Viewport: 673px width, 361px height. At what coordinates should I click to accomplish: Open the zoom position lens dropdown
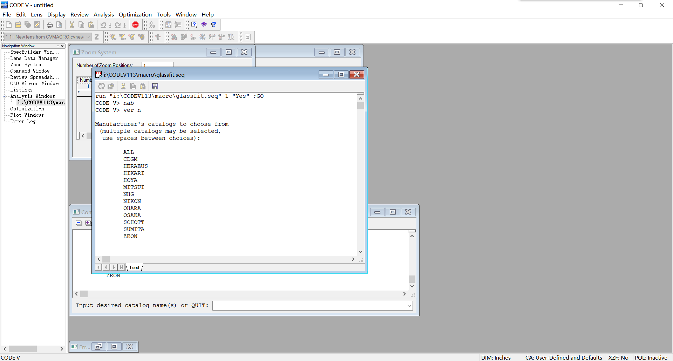click(x=88, y=37)
